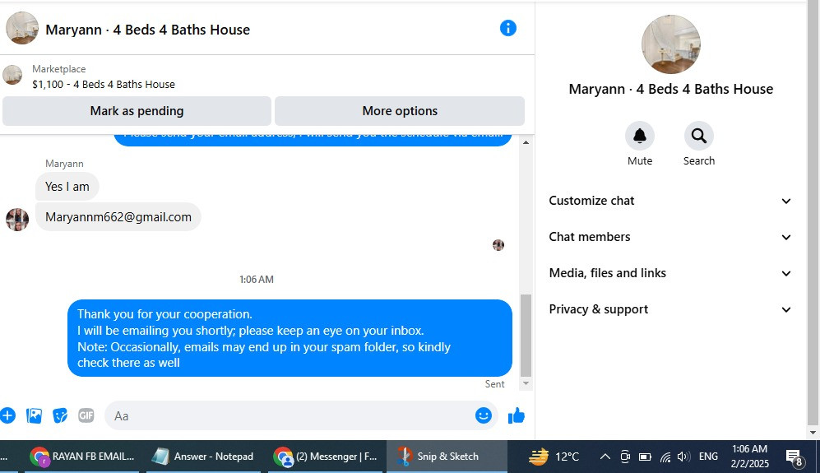Screen dimensions: 820x473
Task: Expand Media, files and links section
Action: pos(670,273)
